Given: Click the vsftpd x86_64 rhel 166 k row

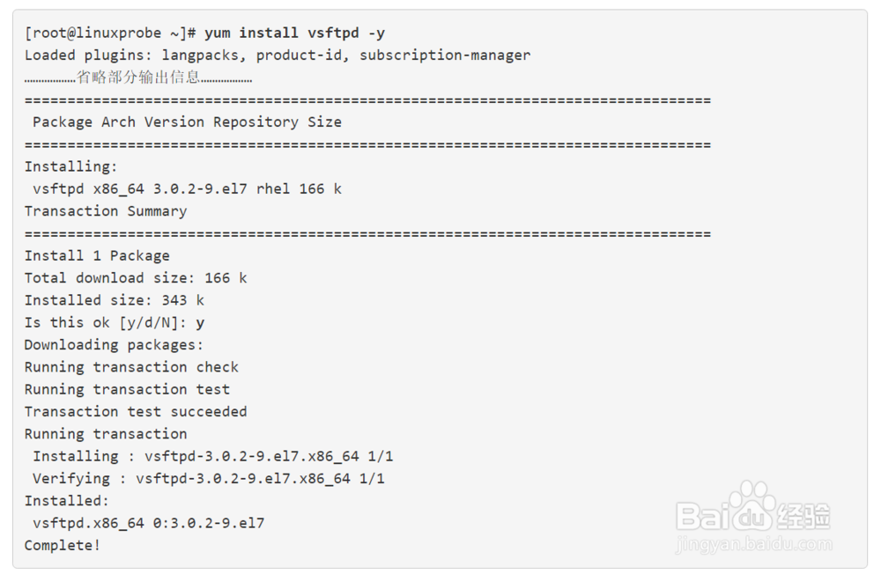Looking at the screenshot, I should [x=187, y=188].
